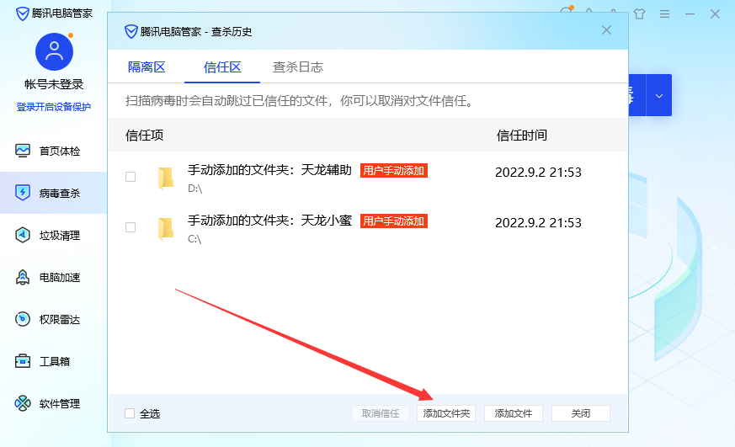Click the trust time of the 天龙辅助 row
Screen dimensions: 735x447
pos(538,173)
